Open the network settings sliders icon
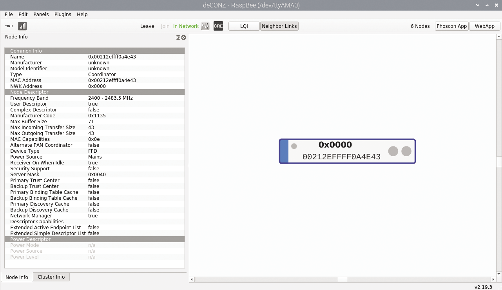 tap(205, 26)
